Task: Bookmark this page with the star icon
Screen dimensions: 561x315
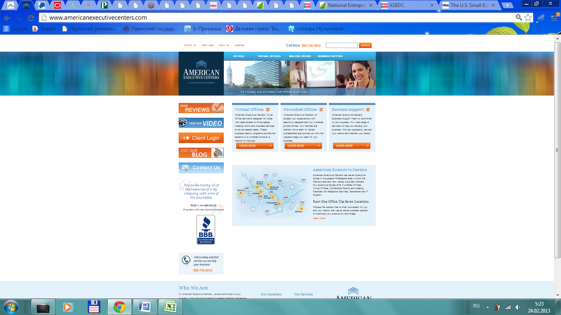Action: (x=528, y=18)
